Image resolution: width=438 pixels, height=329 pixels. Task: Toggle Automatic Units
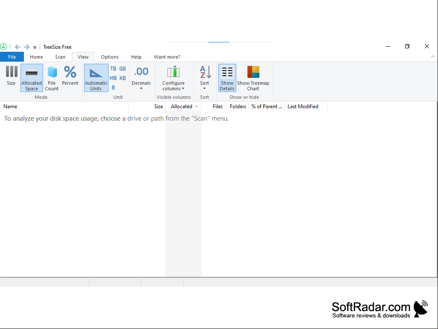coord(96,78)
